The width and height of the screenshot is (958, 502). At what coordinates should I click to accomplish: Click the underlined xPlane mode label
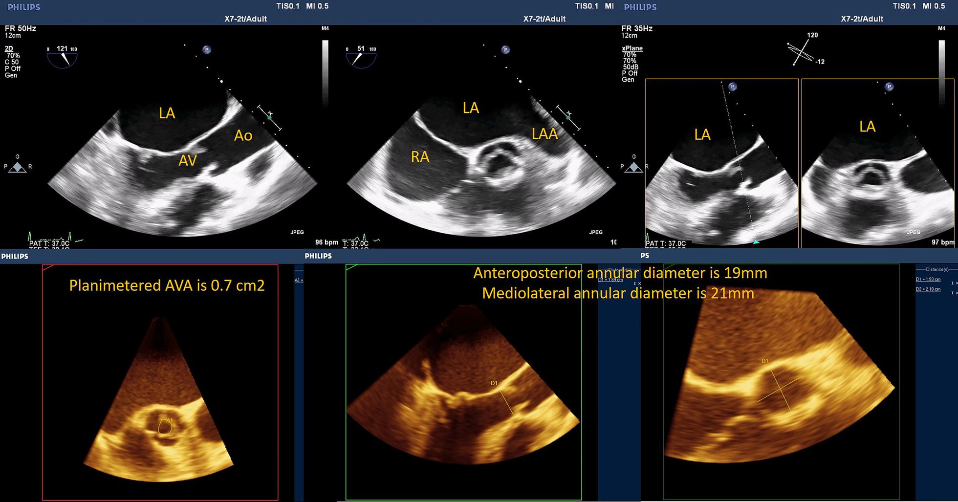click(x=632, y=48)
